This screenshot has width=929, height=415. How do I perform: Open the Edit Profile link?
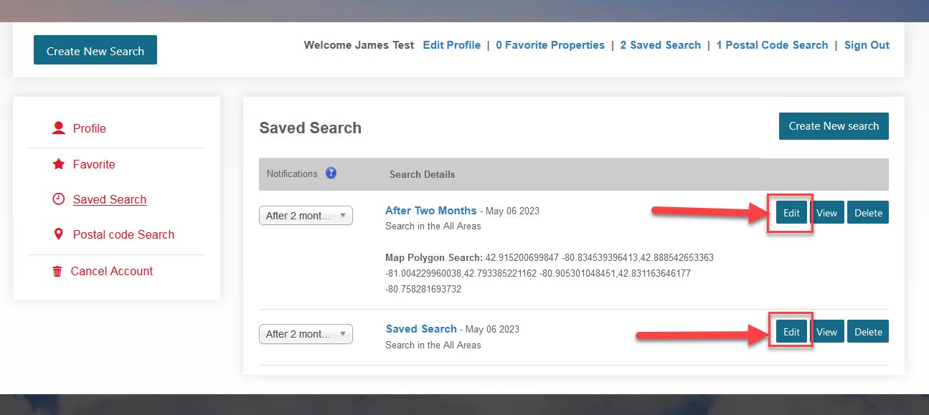click(451, 45)
